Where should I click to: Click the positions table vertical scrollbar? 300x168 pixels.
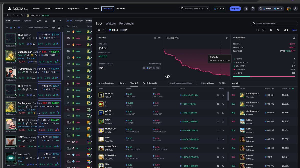[228, 96]
